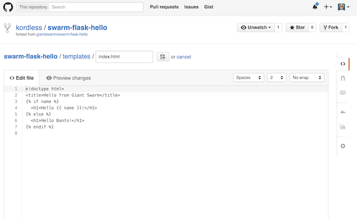Open the plus create-new menu
The image size is (357, 219).
click(328, 7)
